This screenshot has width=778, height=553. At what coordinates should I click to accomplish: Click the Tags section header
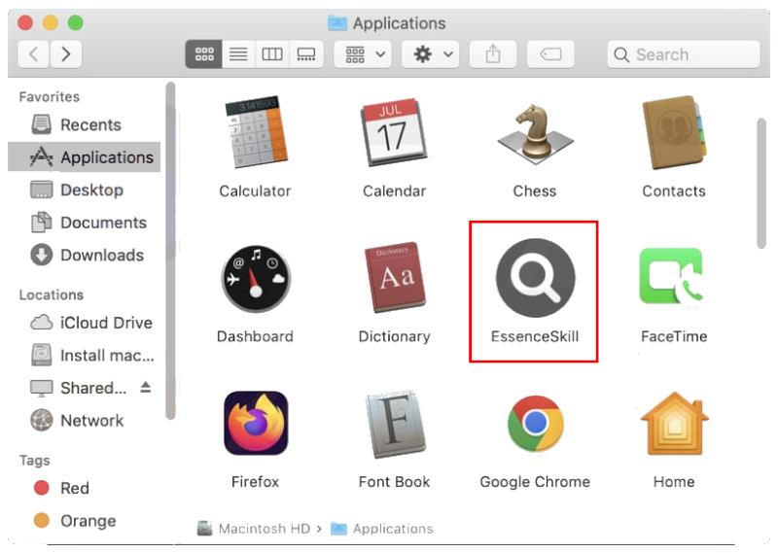coord(34,461)
